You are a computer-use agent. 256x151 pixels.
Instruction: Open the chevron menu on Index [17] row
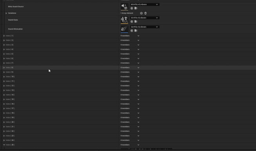point(138,109)
